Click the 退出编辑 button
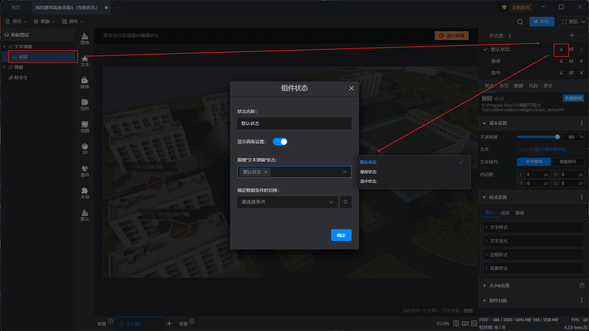 pyautogui.click(x=452, y=36)
